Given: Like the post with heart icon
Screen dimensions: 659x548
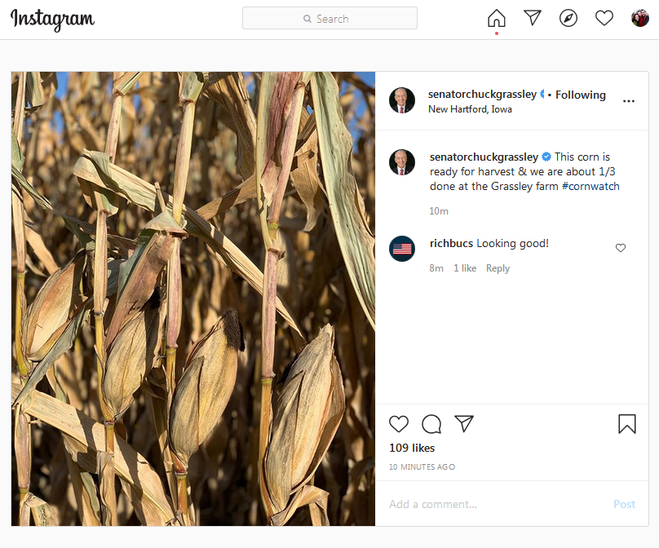Looking at the screenshot, I should pyautogui.click(x=399, y=423).
